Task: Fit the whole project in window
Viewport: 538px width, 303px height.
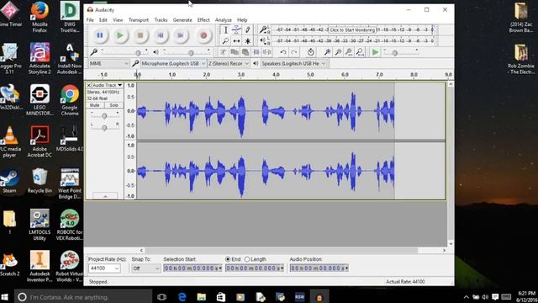Action: coord(360,52)
